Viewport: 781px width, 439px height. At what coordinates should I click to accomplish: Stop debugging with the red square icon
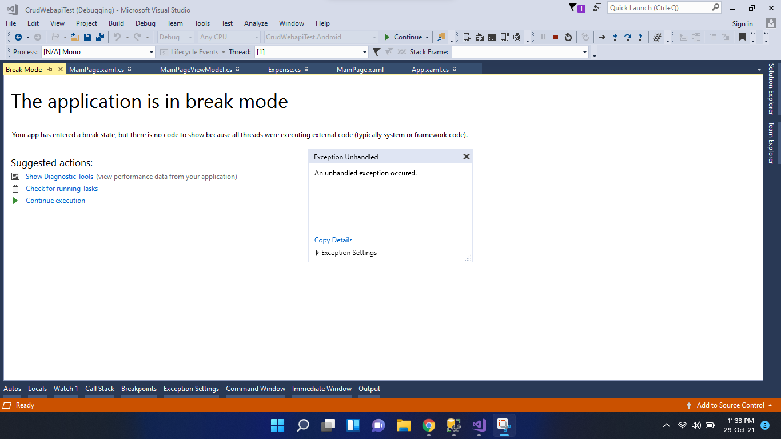pos(556,37)
